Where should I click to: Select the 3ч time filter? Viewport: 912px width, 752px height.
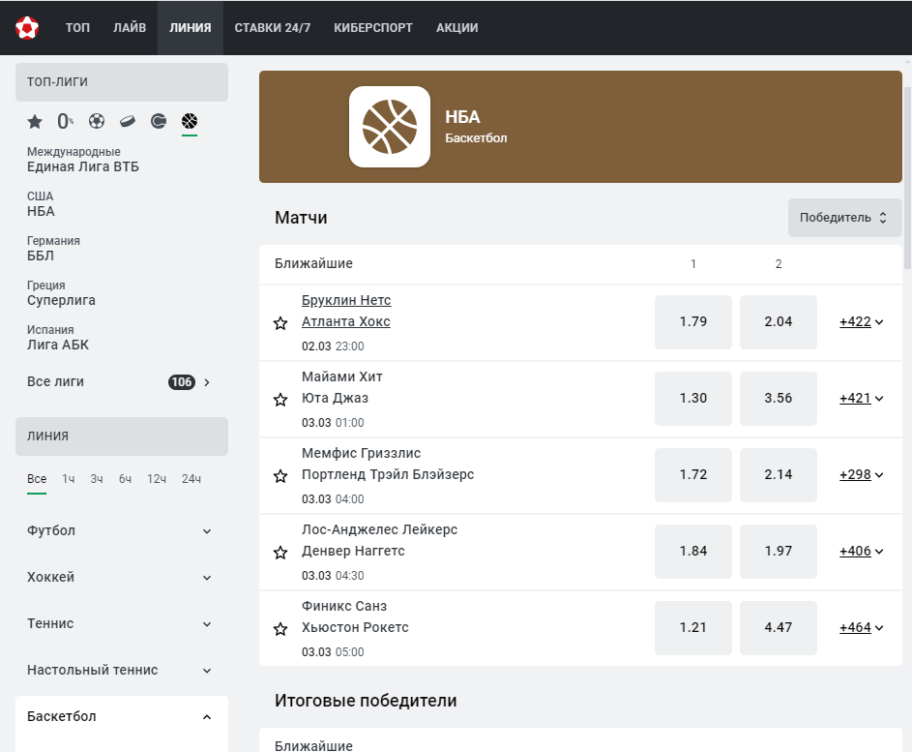point(97,479)
